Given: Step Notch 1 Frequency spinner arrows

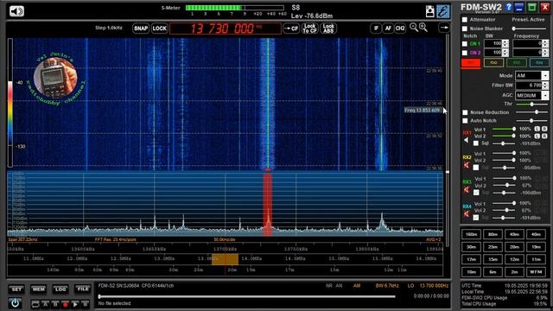Looking at the screenshot, I should [x=545, y=44].
